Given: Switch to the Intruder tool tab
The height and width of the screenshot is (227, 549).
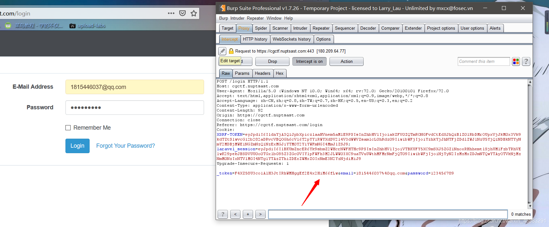Looking at the screenshot, I should [300, 28].
